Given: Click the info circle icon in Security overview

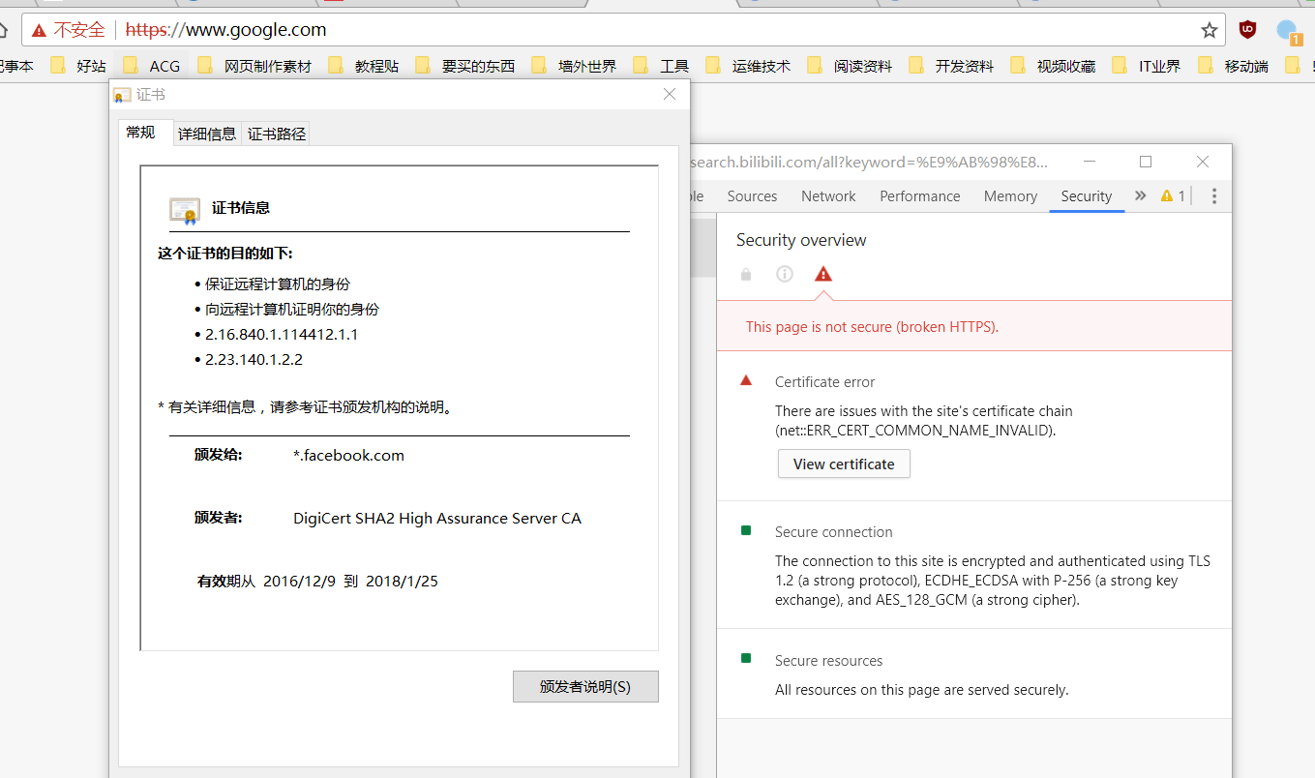Looking at the screenshot, I should (785, 274).
